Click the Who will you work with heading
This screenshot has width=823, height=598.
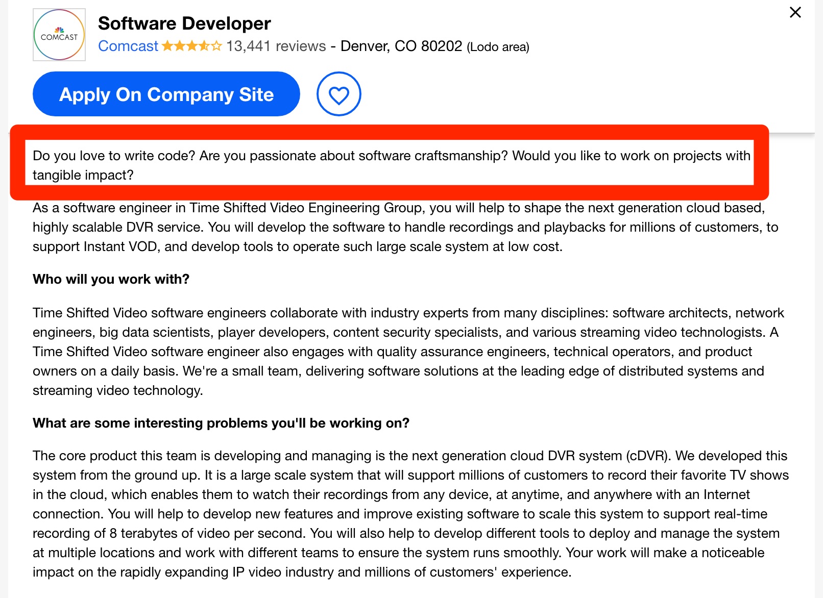pyautogui.click(x=110, y=279)
